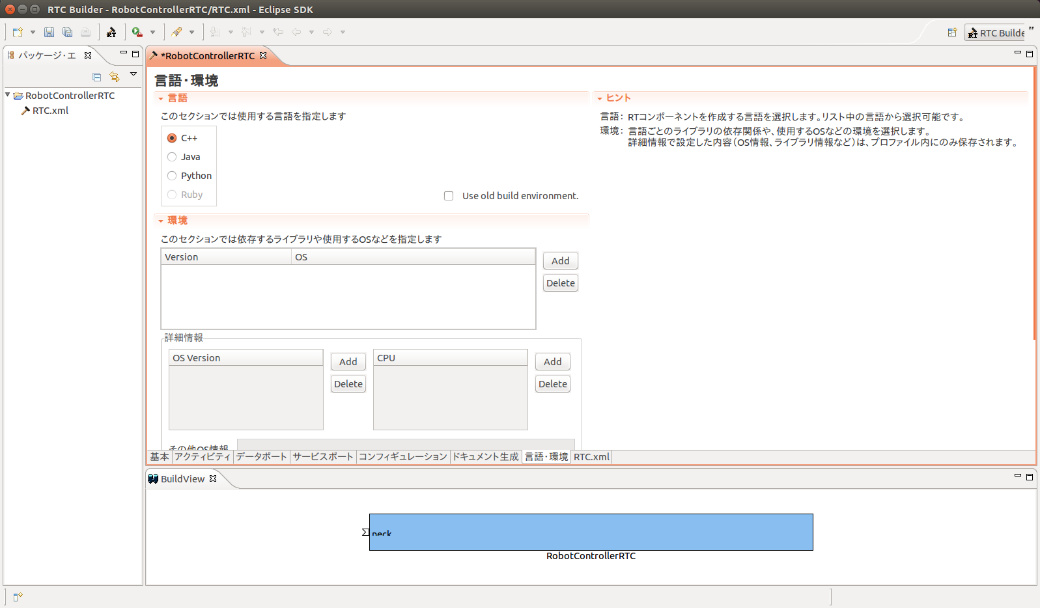Click the New wizard toolbar icon
The width and height of the screenshot is (1040, 608).
click(18, 32)
